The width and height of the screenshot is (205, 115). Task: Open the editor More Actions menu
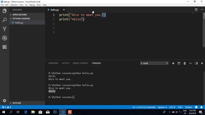click(x=202, y=10)
